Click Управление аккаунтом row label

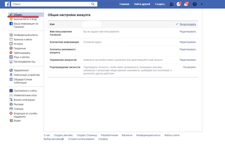click(x=63, y=60)
